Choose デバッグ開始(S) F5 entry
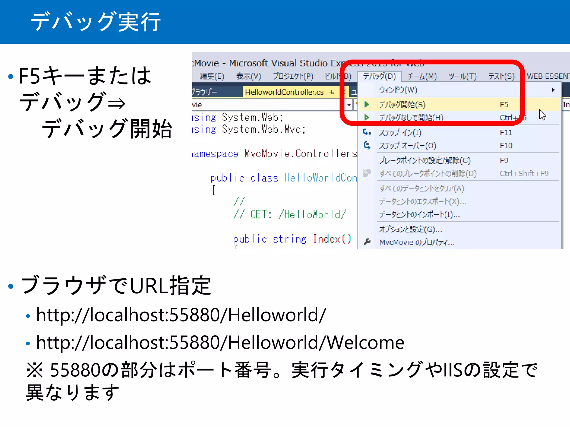The width and height of the screenshot is (570, 427). 459,105
